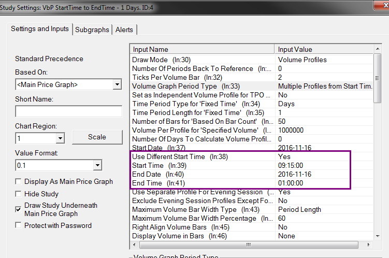Click the End Date value 2016-11-16
Screen dimensions: 389x258
click(x=324, y=174)
